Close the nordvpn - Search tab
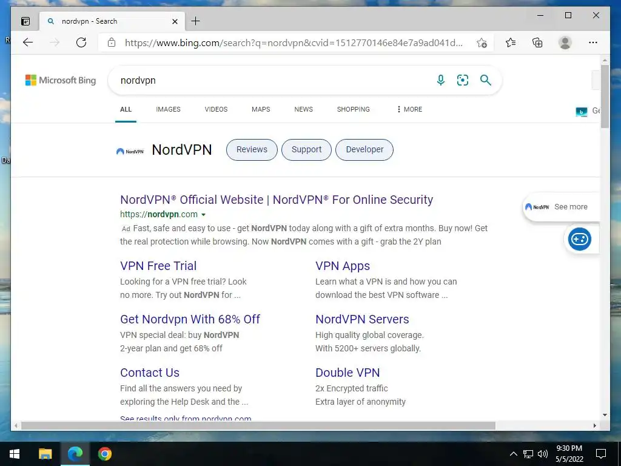The width and height of the screenshot is (621, 466). tap(175, 21)
